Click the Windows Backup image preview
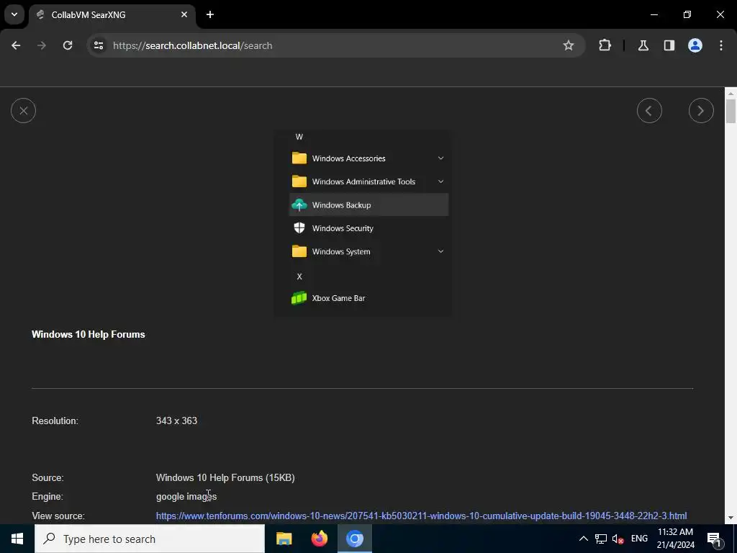The width and height of the screenshot is (737, 553). [363, 223]
